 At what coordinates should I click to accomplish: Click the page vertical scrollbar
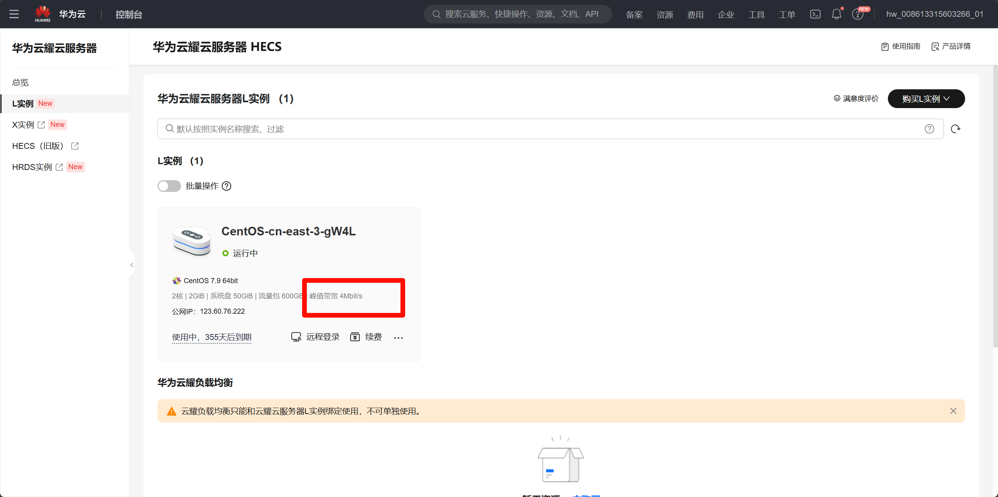(995, 206)
